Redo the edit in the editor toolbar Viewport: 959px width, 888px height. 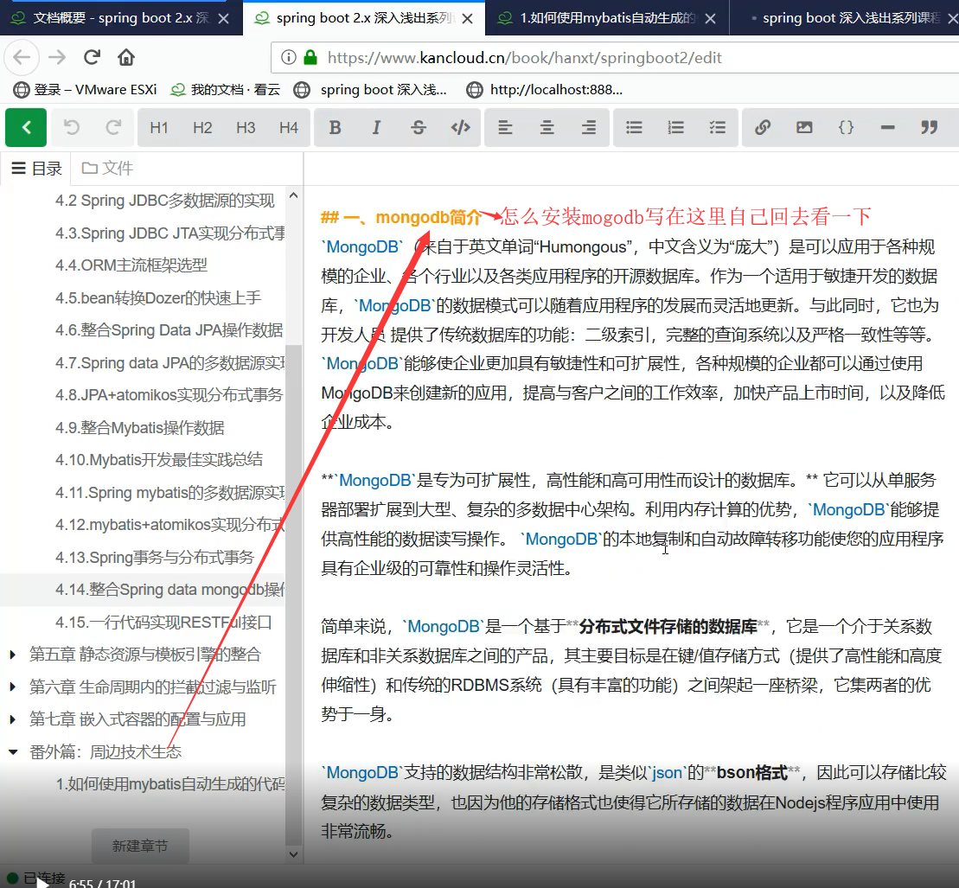click(114, 127)
